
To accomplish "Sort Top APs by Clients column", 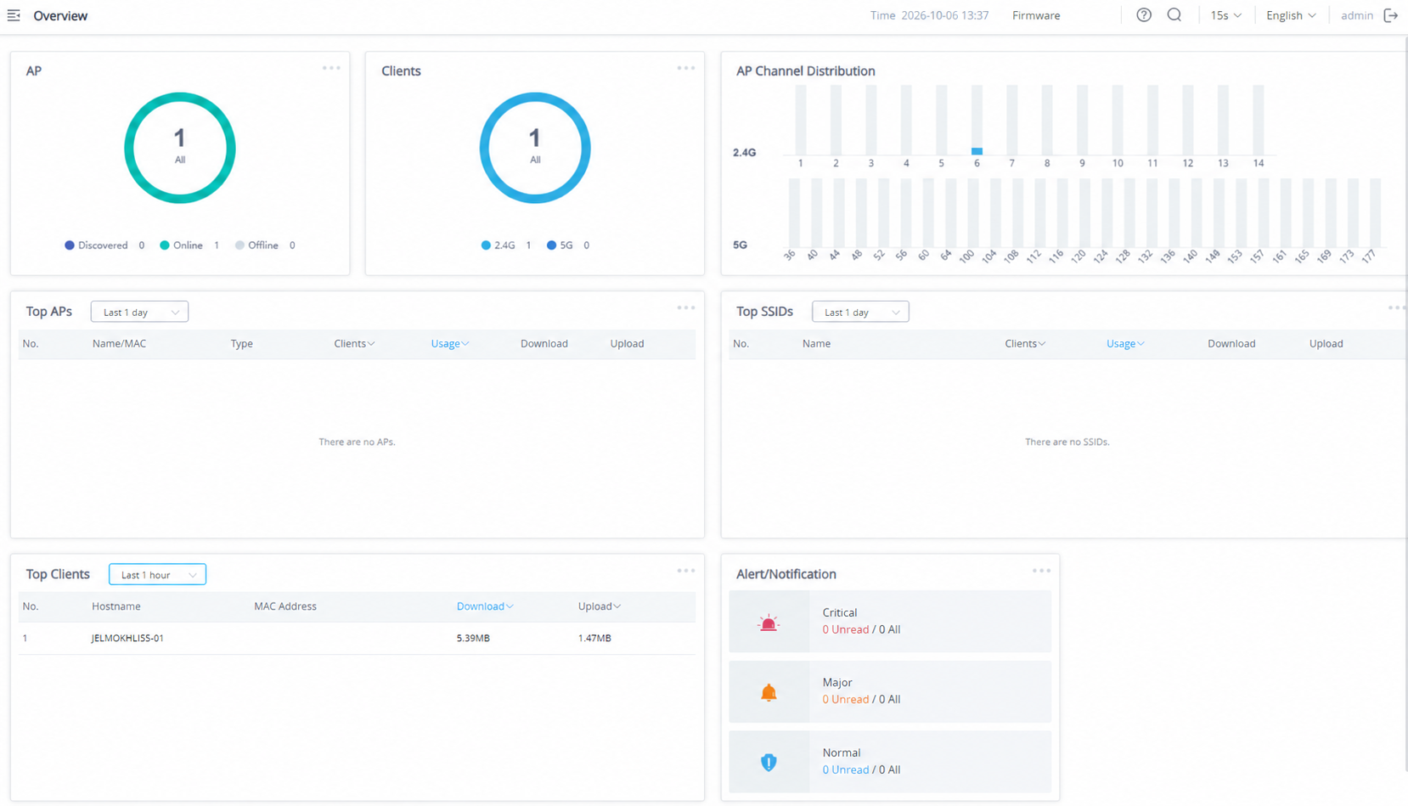I will [354, 344].
